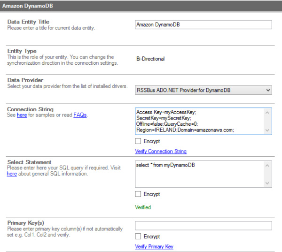The image size is (282, 252).
Task: Click Verify Connection String link
Action: [x=160, y=151]
